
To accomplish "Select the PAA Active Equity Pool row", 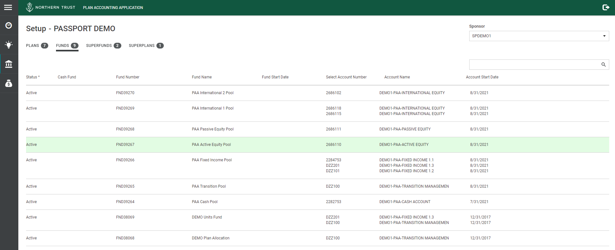I will (x=211, y=145).
